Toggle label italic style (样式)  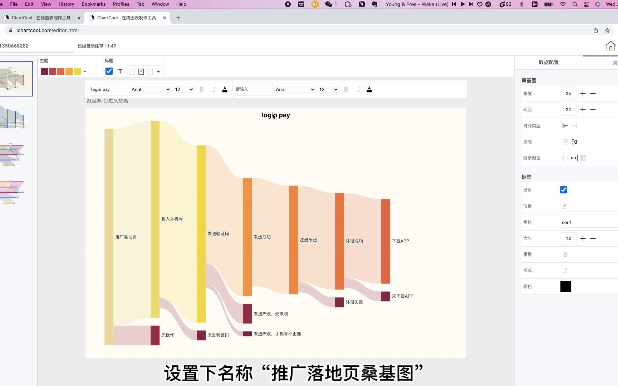point(565,271)
